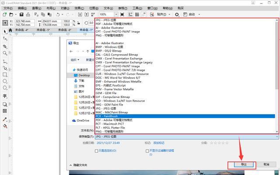Toggle the show grid icon
Viewport: 280px width, 175px height.
137,14
